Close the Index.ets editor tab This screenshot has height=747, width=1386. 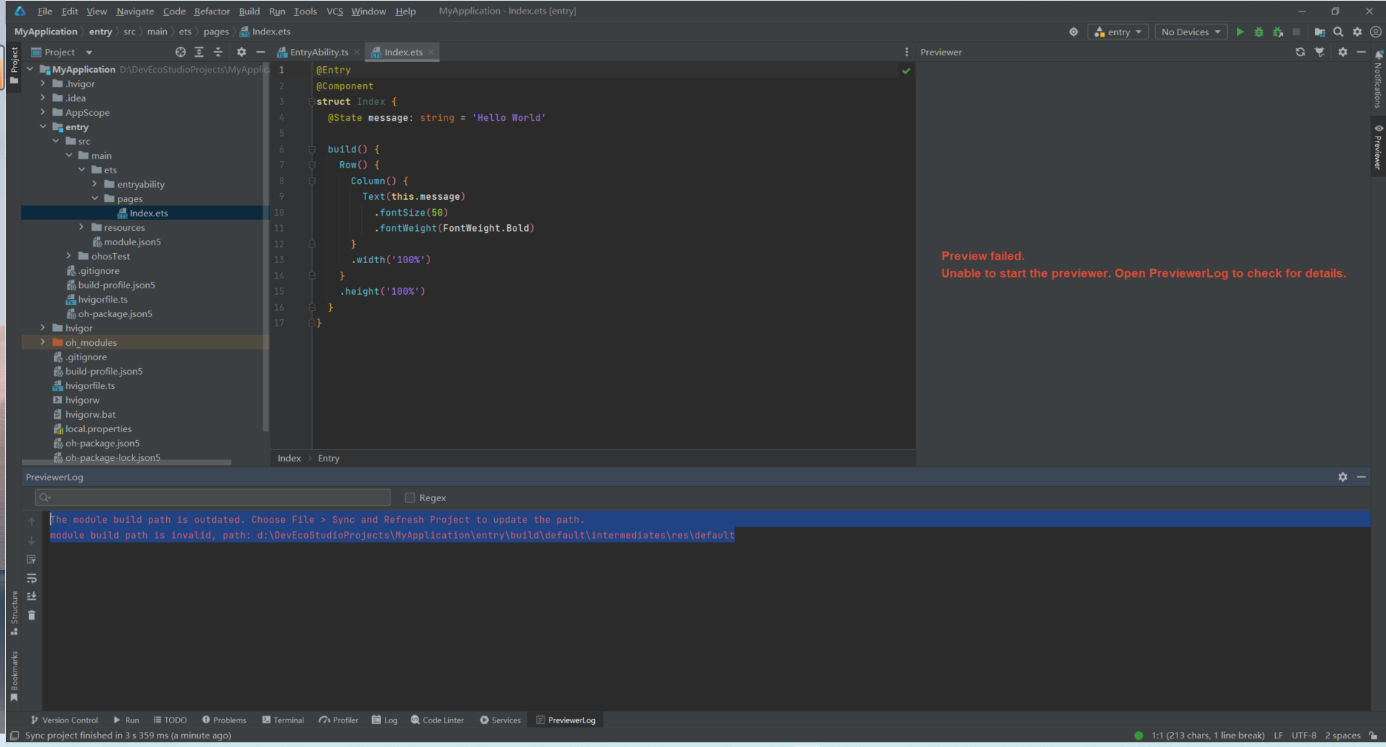(431, 52)
